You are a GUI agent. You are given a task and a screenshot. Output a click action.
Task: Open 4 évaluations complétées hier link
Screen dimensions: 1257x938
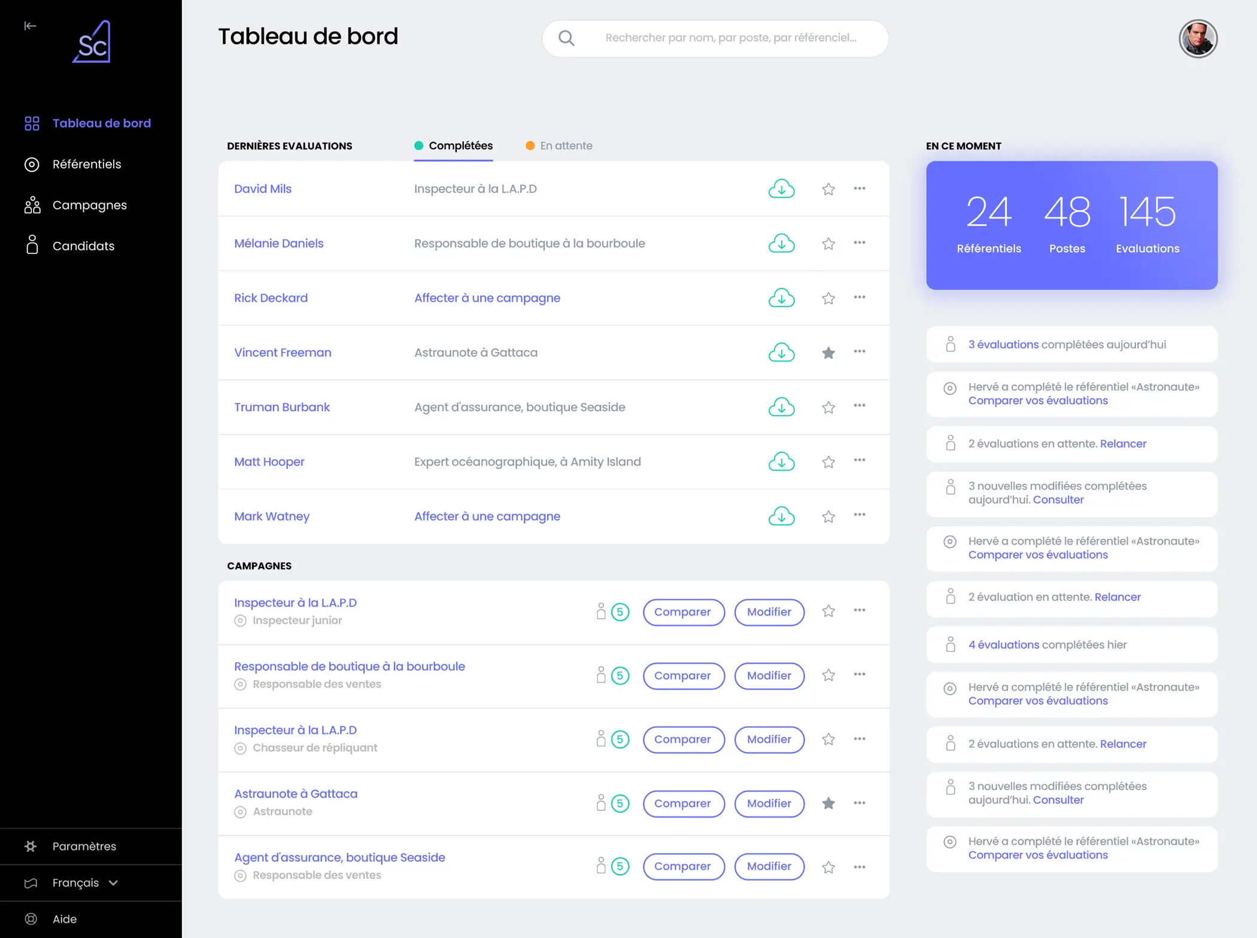(x=1004, y=645)
